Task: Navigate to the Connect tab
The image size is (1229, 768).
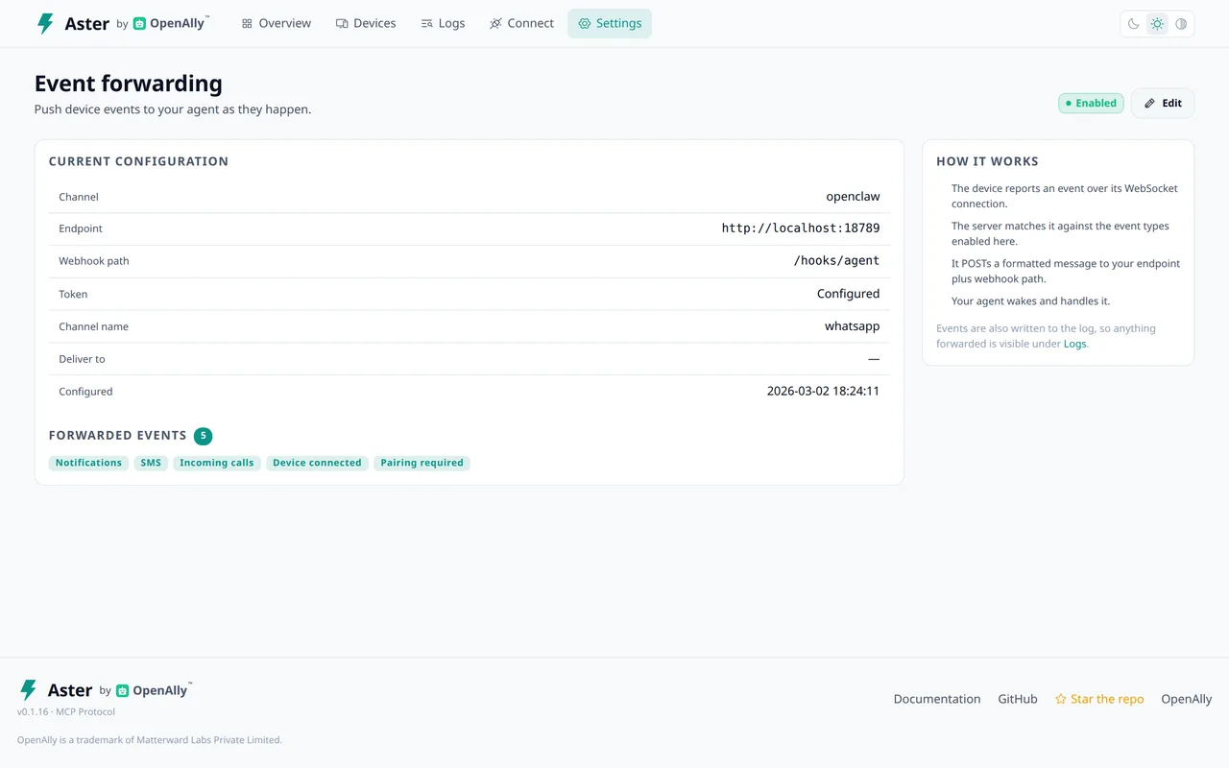Action: 521,23
